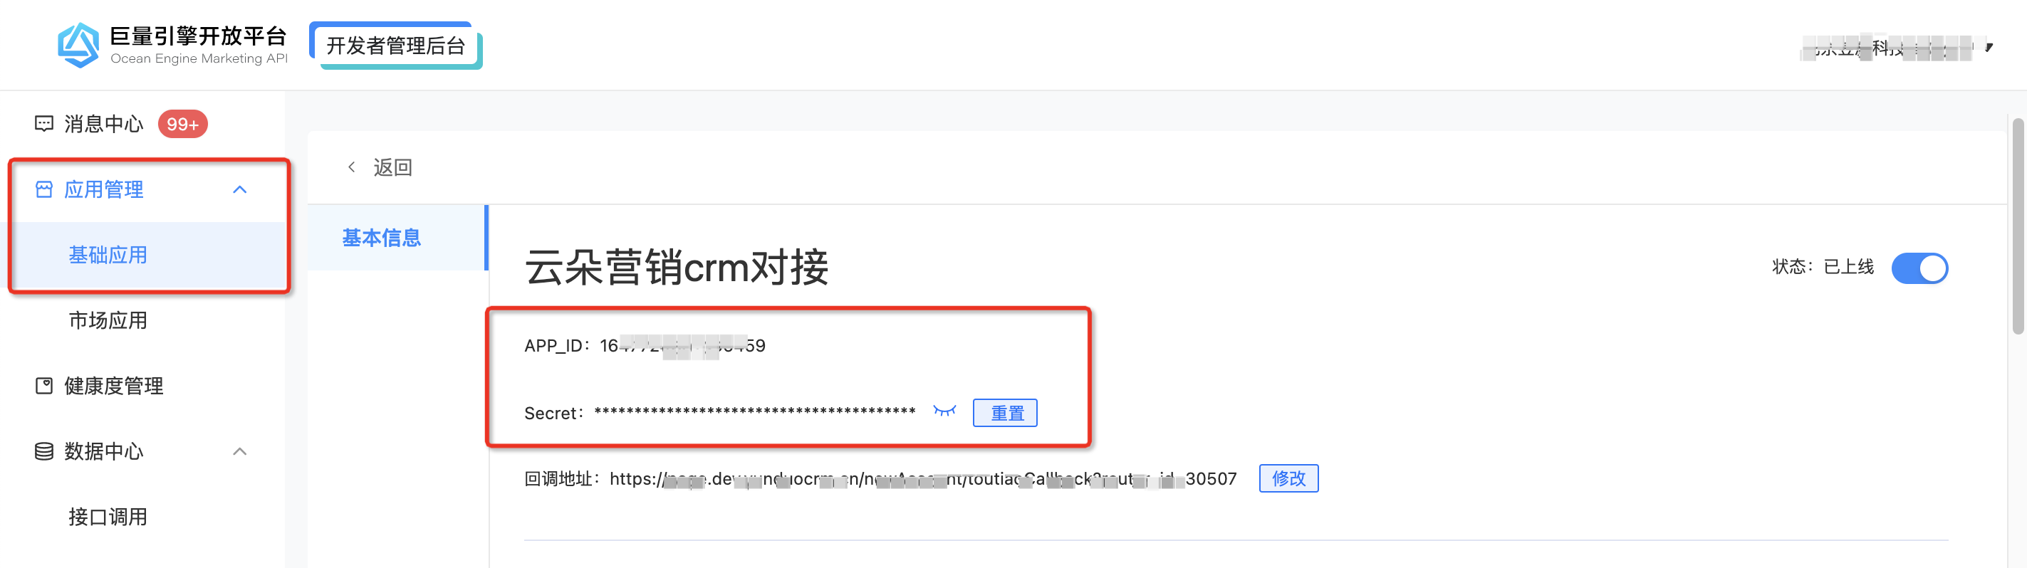
Task: Click the 重置 button next to Secret
Action: (x=1005, y=413)
